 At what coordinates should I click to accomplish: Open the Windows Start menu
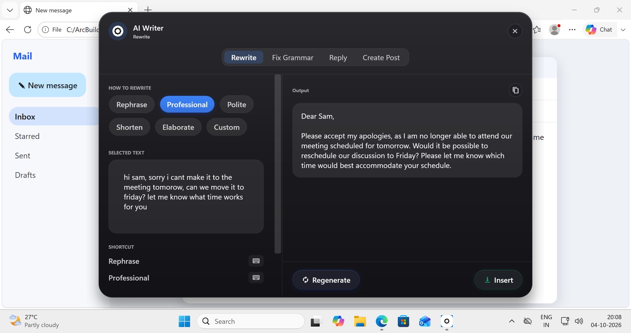coord(184,321)
